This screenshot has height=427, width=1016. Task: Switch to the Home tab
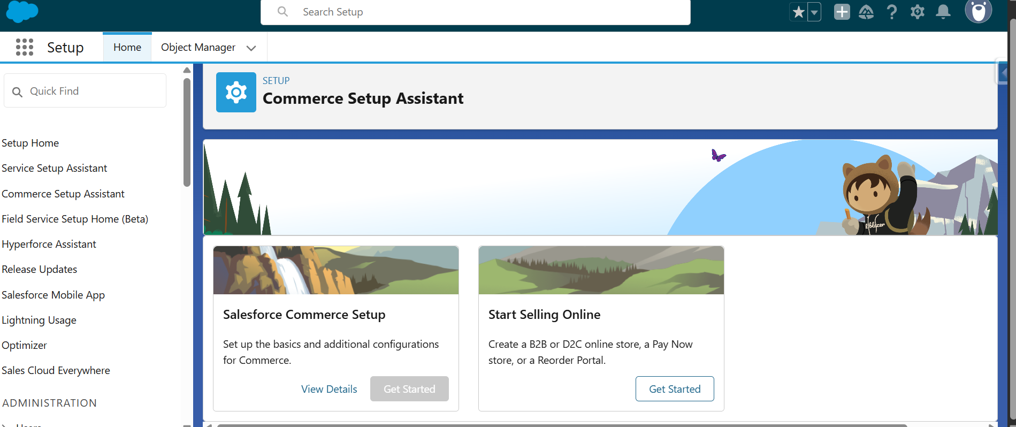pos(127,47)
